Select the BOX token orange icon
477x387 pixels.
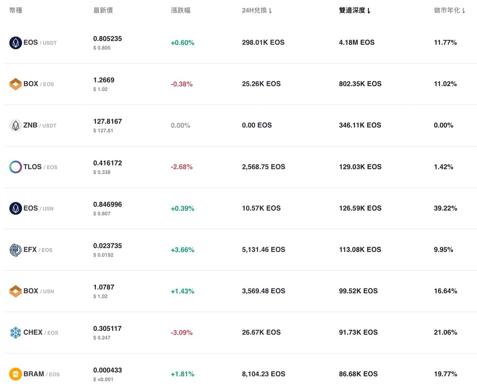pos(16,84)
